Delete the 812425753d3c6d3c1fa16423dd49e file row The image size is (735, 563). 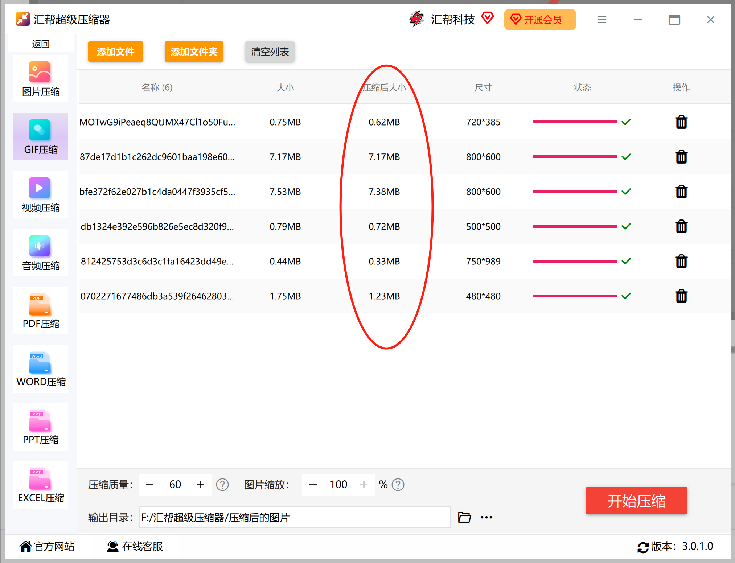pos(681,261)
